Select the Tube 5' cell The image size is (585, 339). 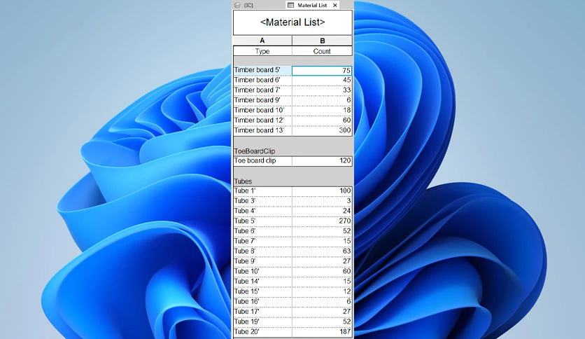262,221
